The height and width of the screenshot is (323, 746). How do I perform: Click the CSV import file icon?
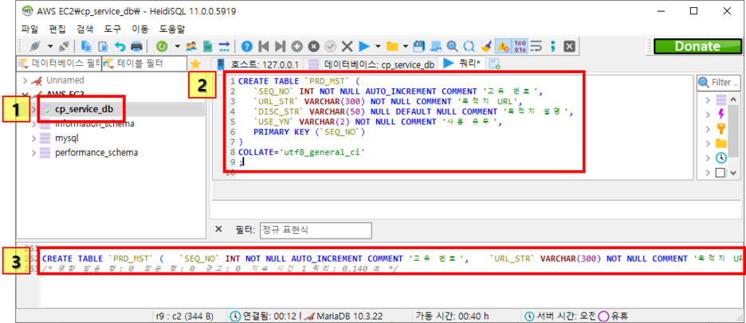(x=207, y=46)
